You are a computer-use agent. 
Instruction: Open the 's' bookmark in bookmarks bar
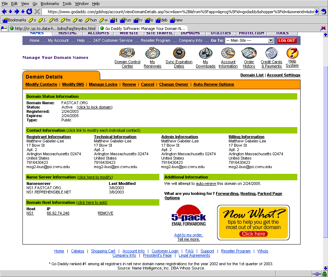pos(32,20)
